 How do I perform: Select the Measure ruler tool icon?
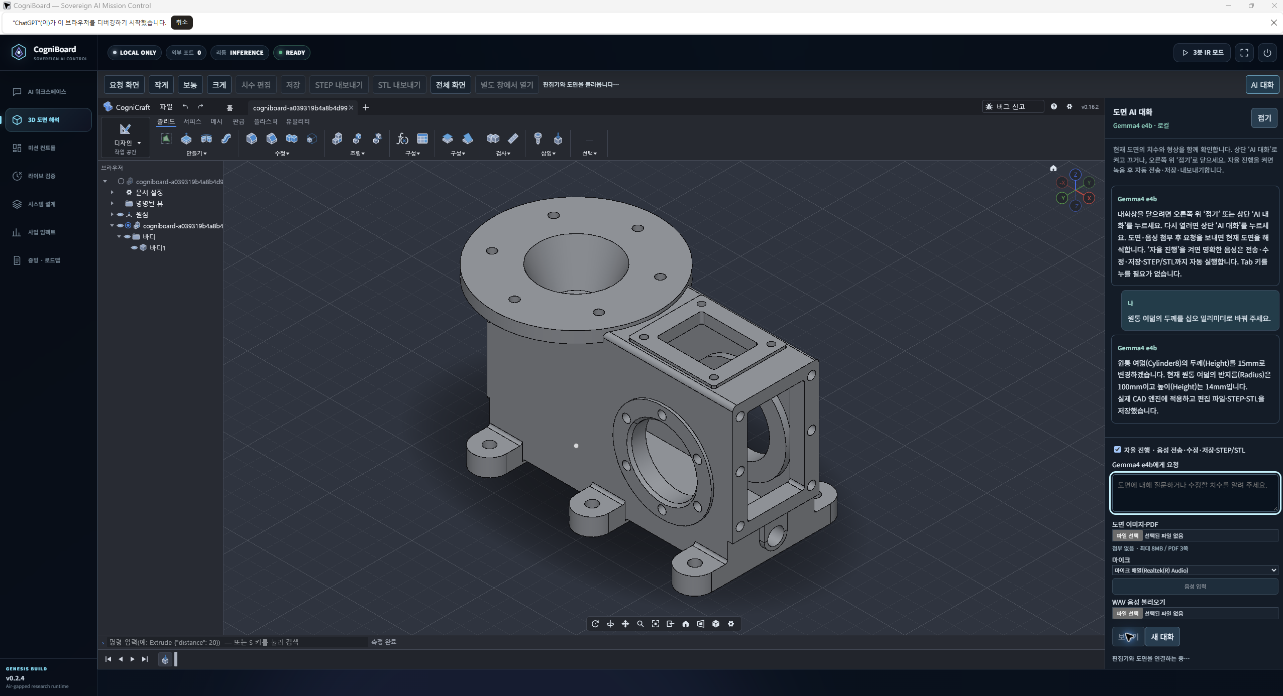click(513, 138)
